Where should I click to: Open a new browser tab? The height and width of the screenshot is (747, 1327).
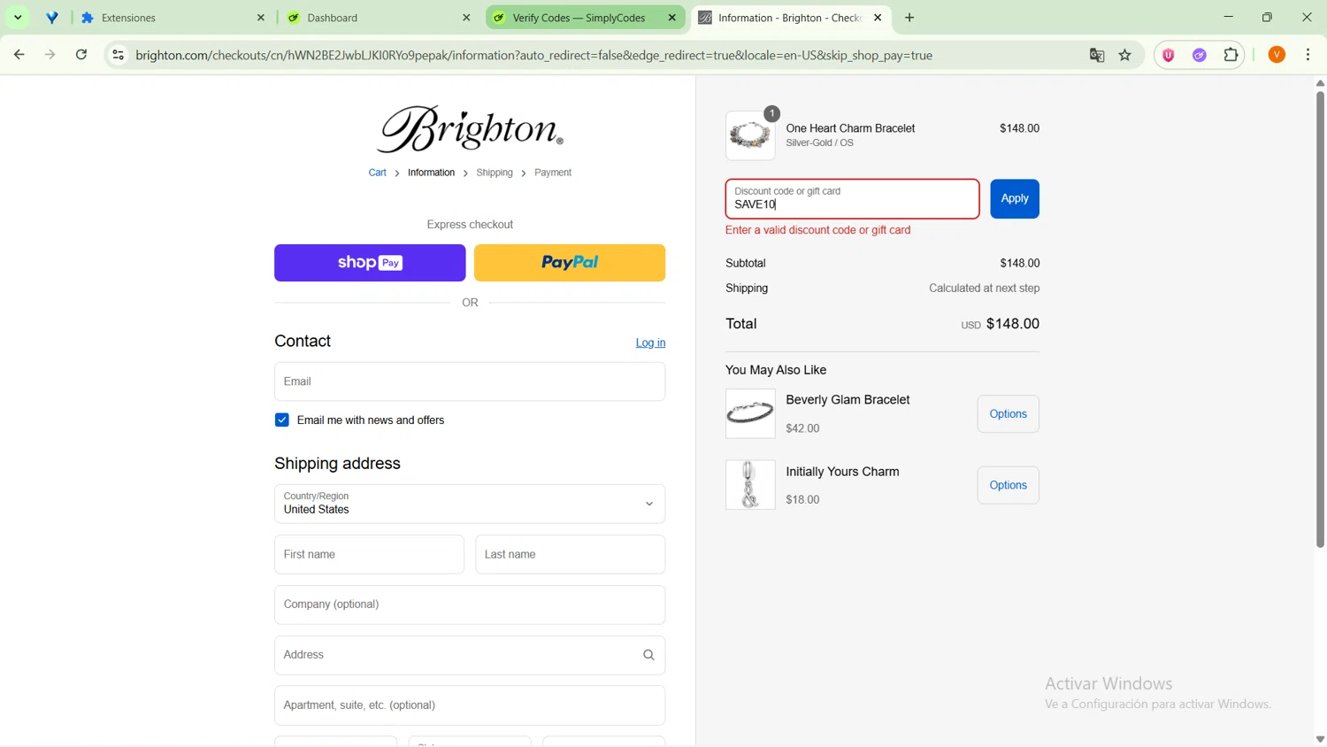click(x=909, y=18)
